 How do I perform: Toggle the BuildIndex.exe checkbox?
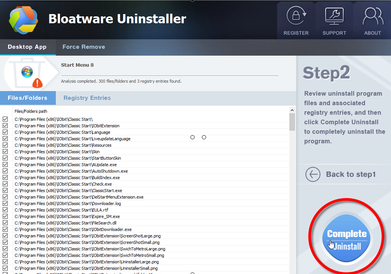coord(5,177)
